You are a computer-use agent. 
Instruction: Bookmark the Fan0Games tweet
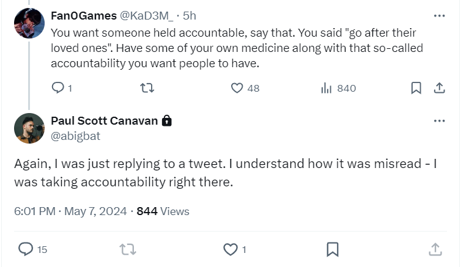pyautogui.click(x=416, y=88)
